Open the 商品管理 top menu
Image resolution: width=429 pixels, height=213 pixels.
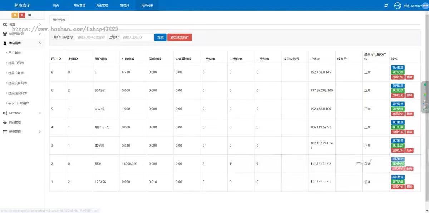tap(79, 5)
